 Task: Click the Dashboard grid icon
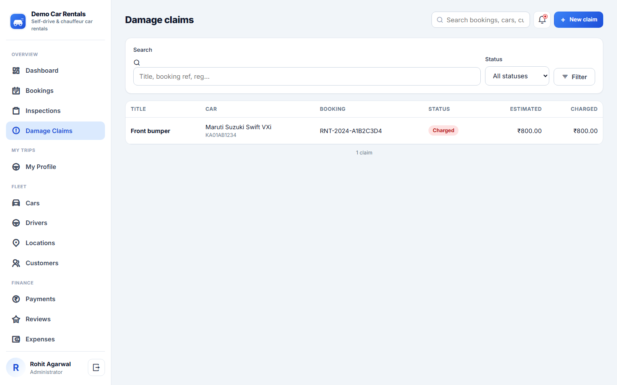(x=16, y=71)
